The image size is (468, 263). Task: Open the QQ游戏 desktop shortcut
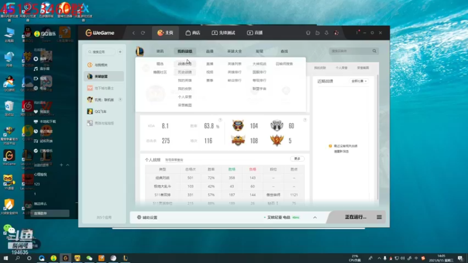pyautogui.click(x=9, y=84)
